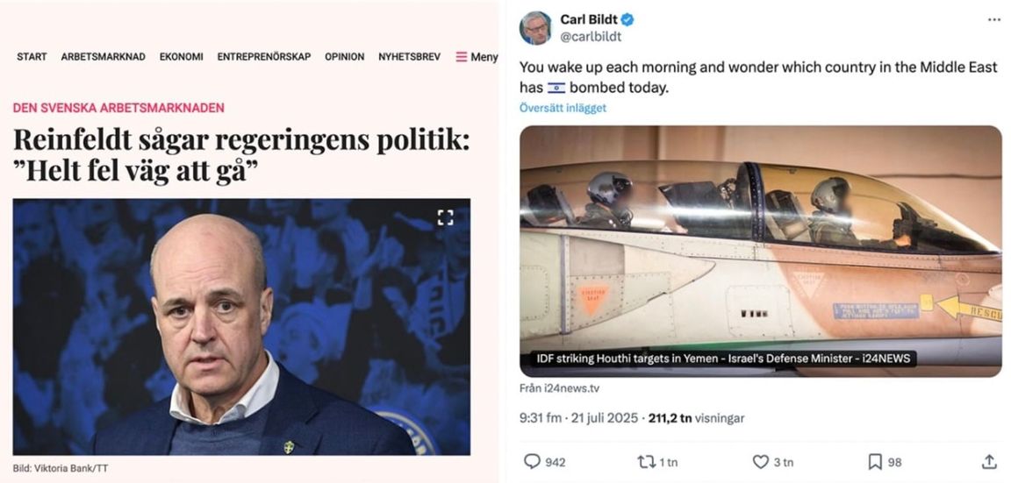Open DEN SVENSKA ARBETSMARKNADEN category link
1011x483 pixels.
118,108
